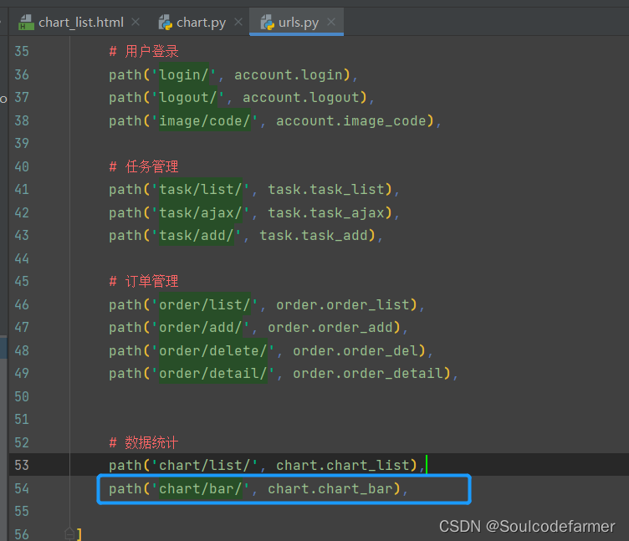629x541 pixels.
Task: Close the chart_list.html tab
Action: (136, 22)
